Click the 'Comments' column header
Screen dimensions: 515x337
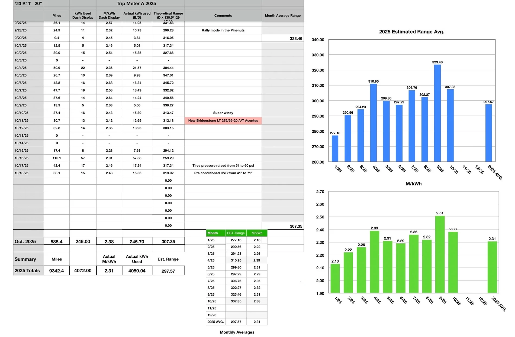point(223,15)
